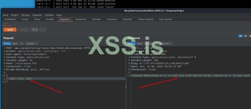Open the User options tab
Image resolution: width=251 pixels, height=109 pixels.
click(165, 19)
